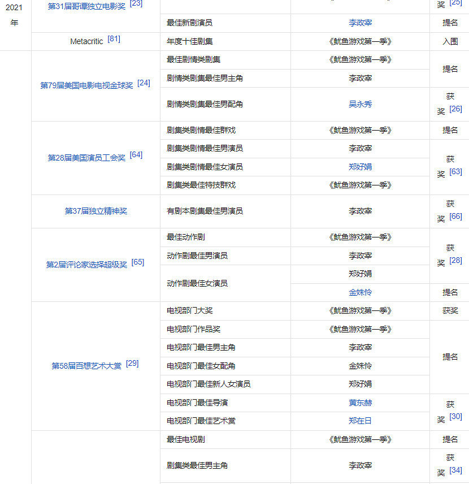
Task: Open the 郑在日 link in 电视部门最佳艺术赏 row
Action: [x=360, y=421]
